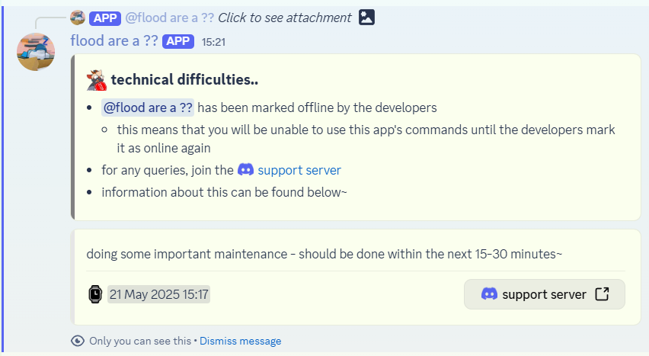Click the watch emoji beside the timestamp
Screen dimensions: 649x356
95,294
